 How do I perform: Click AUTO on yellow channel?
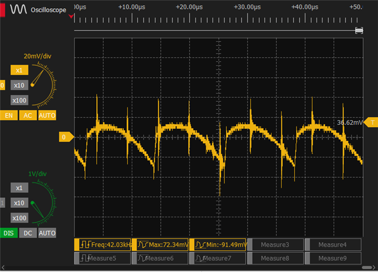[x=47, y=115]
